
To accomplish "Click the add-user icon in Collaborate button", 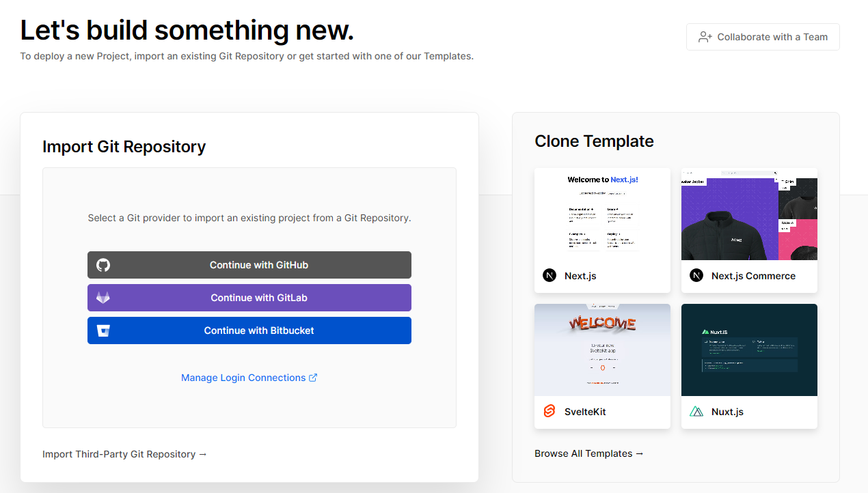I will point(705,37).
